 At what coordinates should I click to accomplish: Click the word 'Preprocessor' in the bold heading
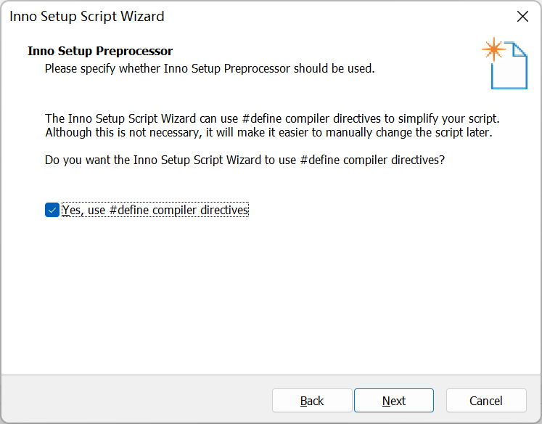click(x=138, y=51)
